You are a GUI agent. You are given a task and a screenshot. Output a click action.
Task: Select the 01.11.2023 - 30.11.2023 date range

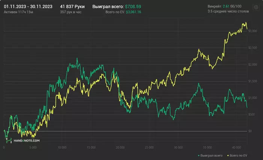point(28,7)
